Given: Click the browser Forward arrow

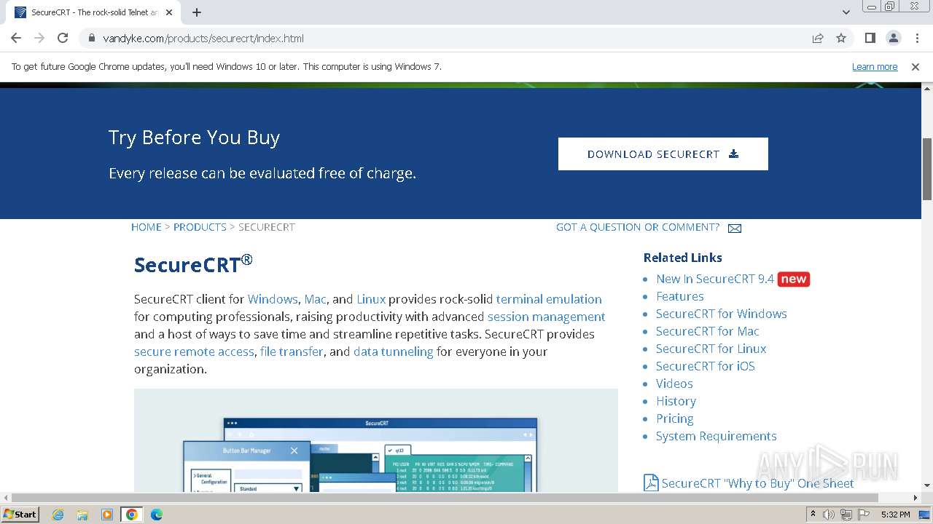Looking at the screenshot, I should pyautogui.click(x=39, y=38).
